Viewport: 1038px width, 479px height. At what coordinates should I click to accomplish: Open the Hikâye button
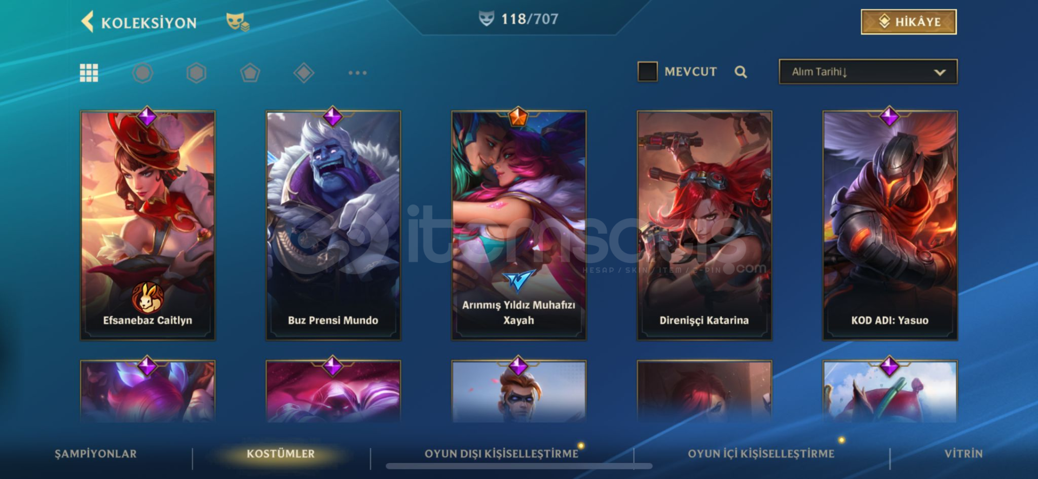click(x=909, y=22)
